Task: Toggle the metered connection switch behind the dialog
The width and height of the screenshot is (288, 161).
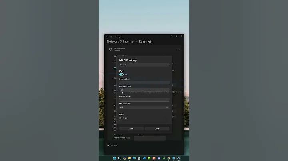Action: (x=174, y=92)
